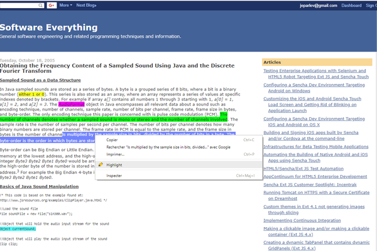Click Highlight in the context menu
Image resolution: width=377 pixels, height=251 pixels.
114,164
